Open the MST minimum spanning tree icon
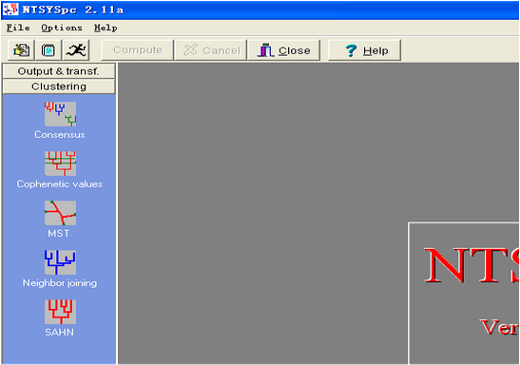Viewport: 520px width, 365px height. tap(60, 213)
